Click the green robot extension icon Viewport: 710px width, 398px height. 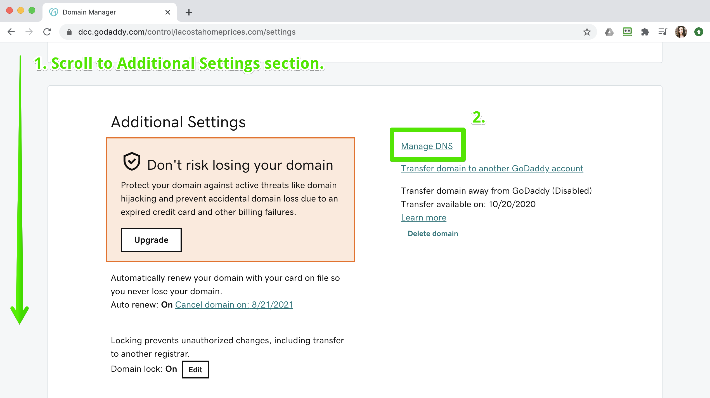(x=627, y=32)
